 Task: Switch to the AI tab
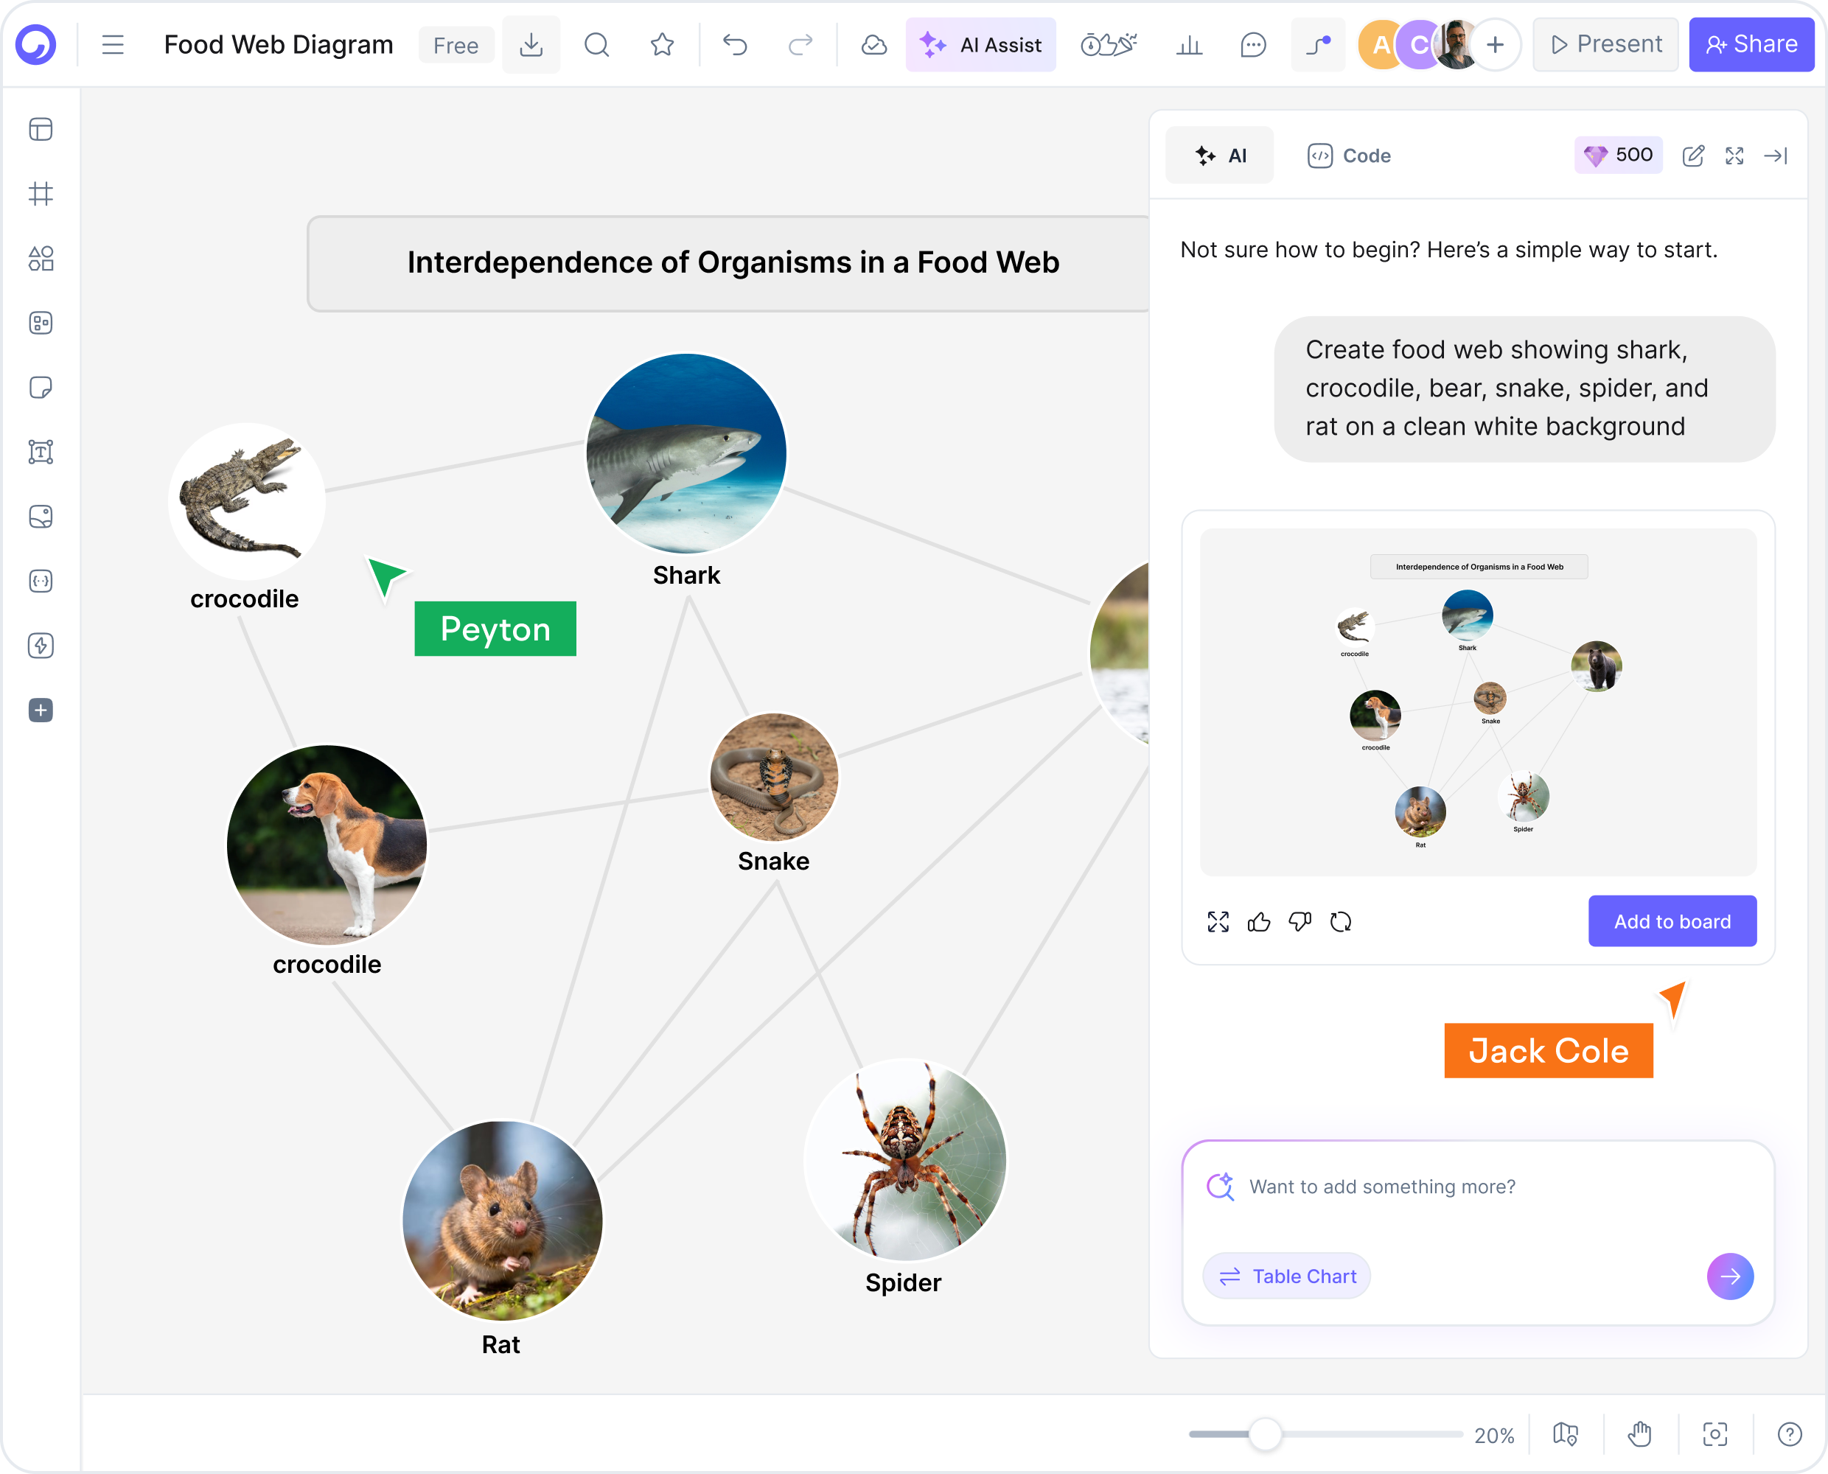[1220, 156]
